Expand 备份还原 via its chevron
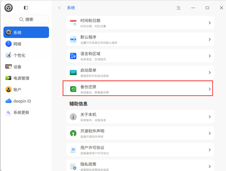 (x=210, y=89)
